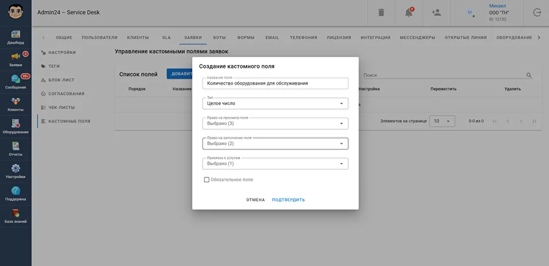Switch to the Боты tab

pos(219,38)
